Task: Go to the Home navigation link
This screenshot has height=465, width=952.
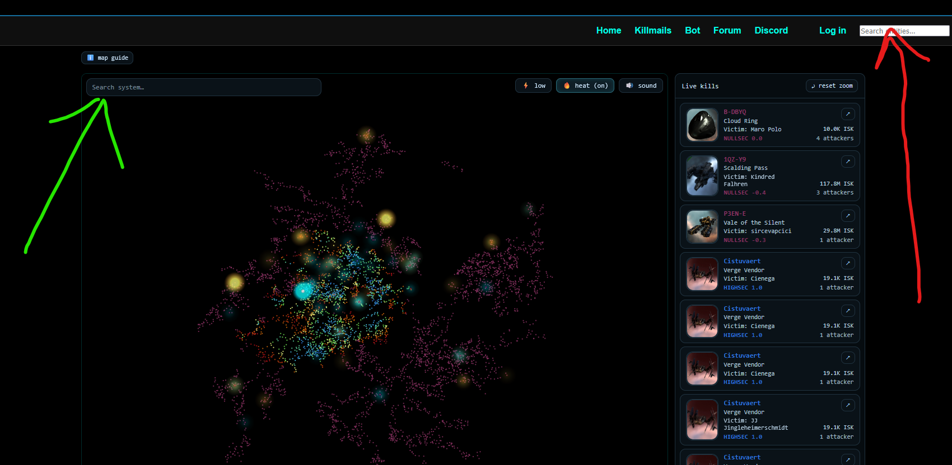Action: click(608, 31)
